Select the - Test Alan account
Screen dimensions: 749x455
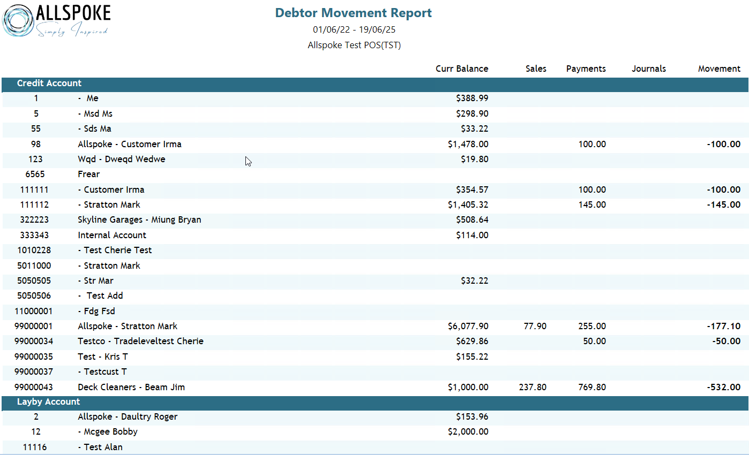click(100, 447)
